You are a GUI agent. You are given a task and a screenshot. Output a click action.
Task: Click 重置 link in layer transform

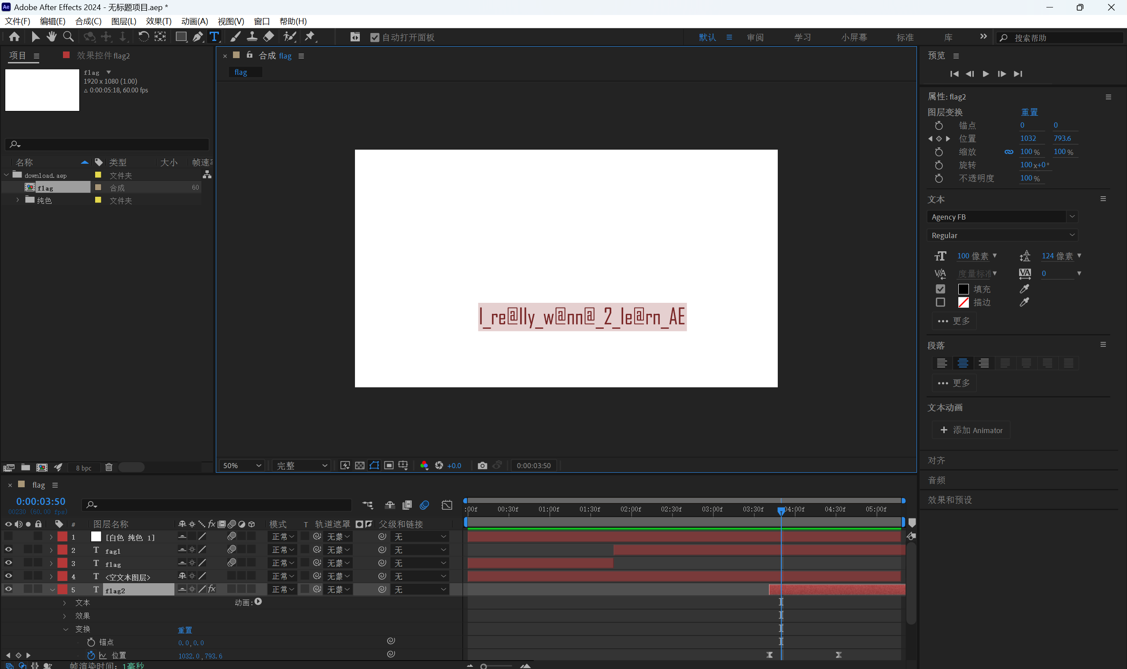[1029, 112]
